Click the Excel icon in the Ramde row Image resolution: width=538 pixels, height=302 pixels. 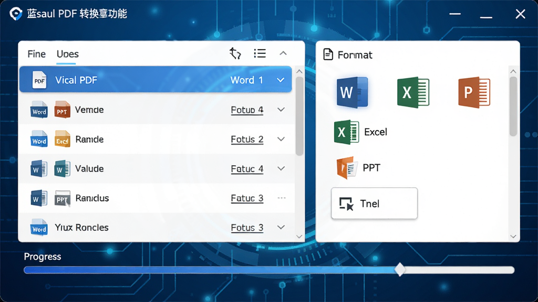[62, 139]
